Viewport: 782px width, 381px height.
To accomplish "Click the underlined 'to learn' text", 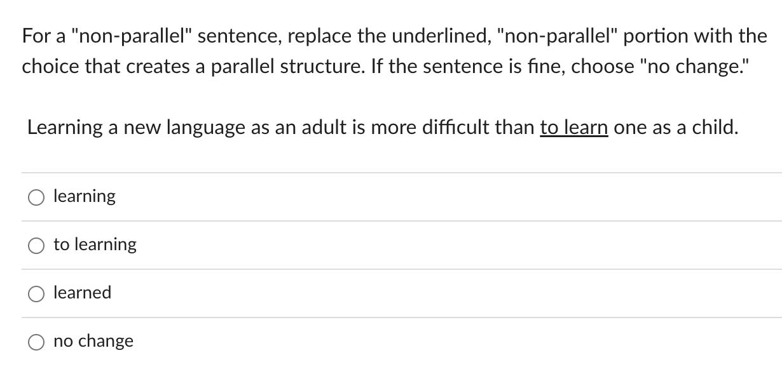I will pyautogui.click(x=573, y=127).
